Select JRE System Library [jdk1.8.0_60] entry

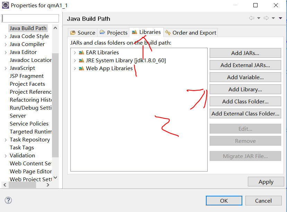[x=126, y=61]
